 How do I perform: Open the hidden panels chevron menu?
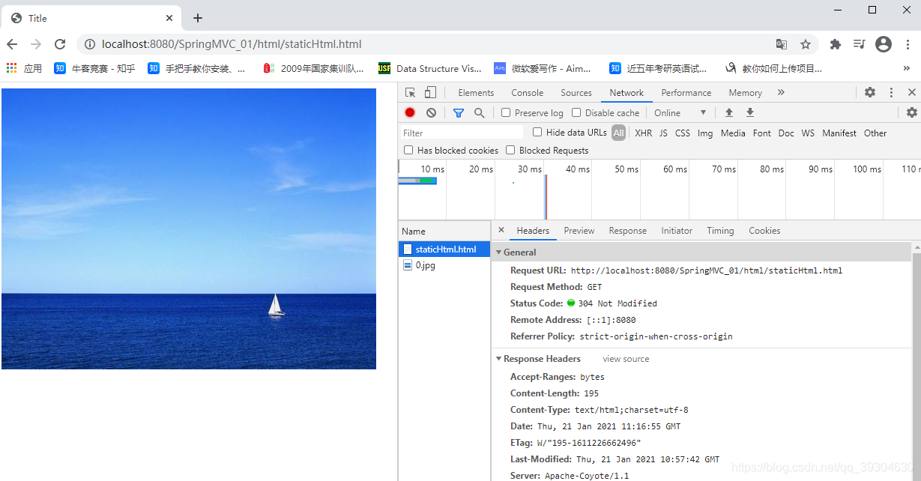(780, 92)
